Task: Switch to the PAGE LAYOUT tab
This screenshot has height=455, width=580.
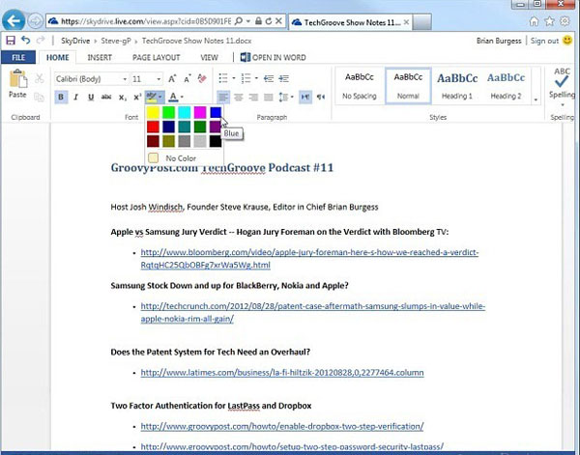Action: click(156, 57)
